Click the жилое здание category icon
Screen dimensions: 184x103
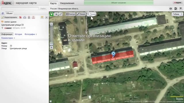pos(2,22)
